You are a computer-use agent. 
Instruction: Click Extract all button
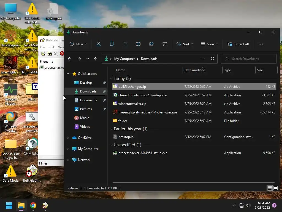click(x=238, y=44)
